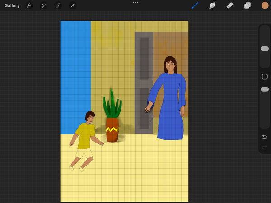Open the Gallery view

12,5
